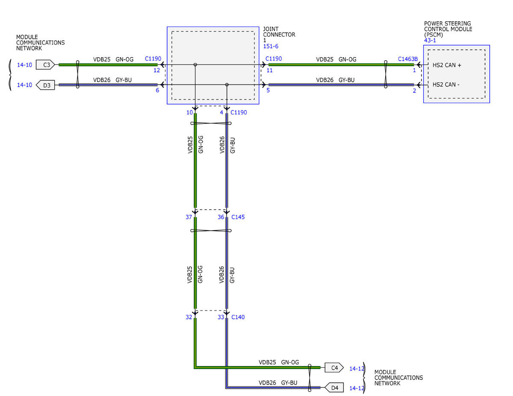The image size is (513, 396).
Task: Click HS2 CAN - splice dot in joint connector
Action: pos(227,85)
